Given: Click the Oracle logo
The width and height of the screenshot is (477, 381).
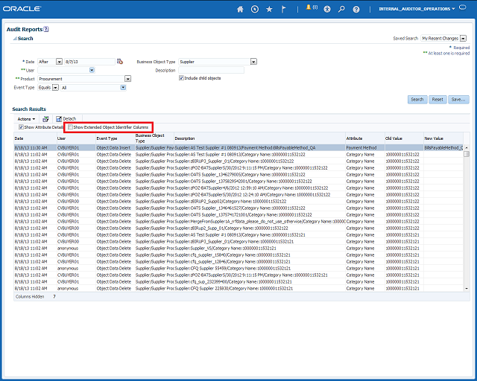Looking at the screenshot, I should [22, 9].
